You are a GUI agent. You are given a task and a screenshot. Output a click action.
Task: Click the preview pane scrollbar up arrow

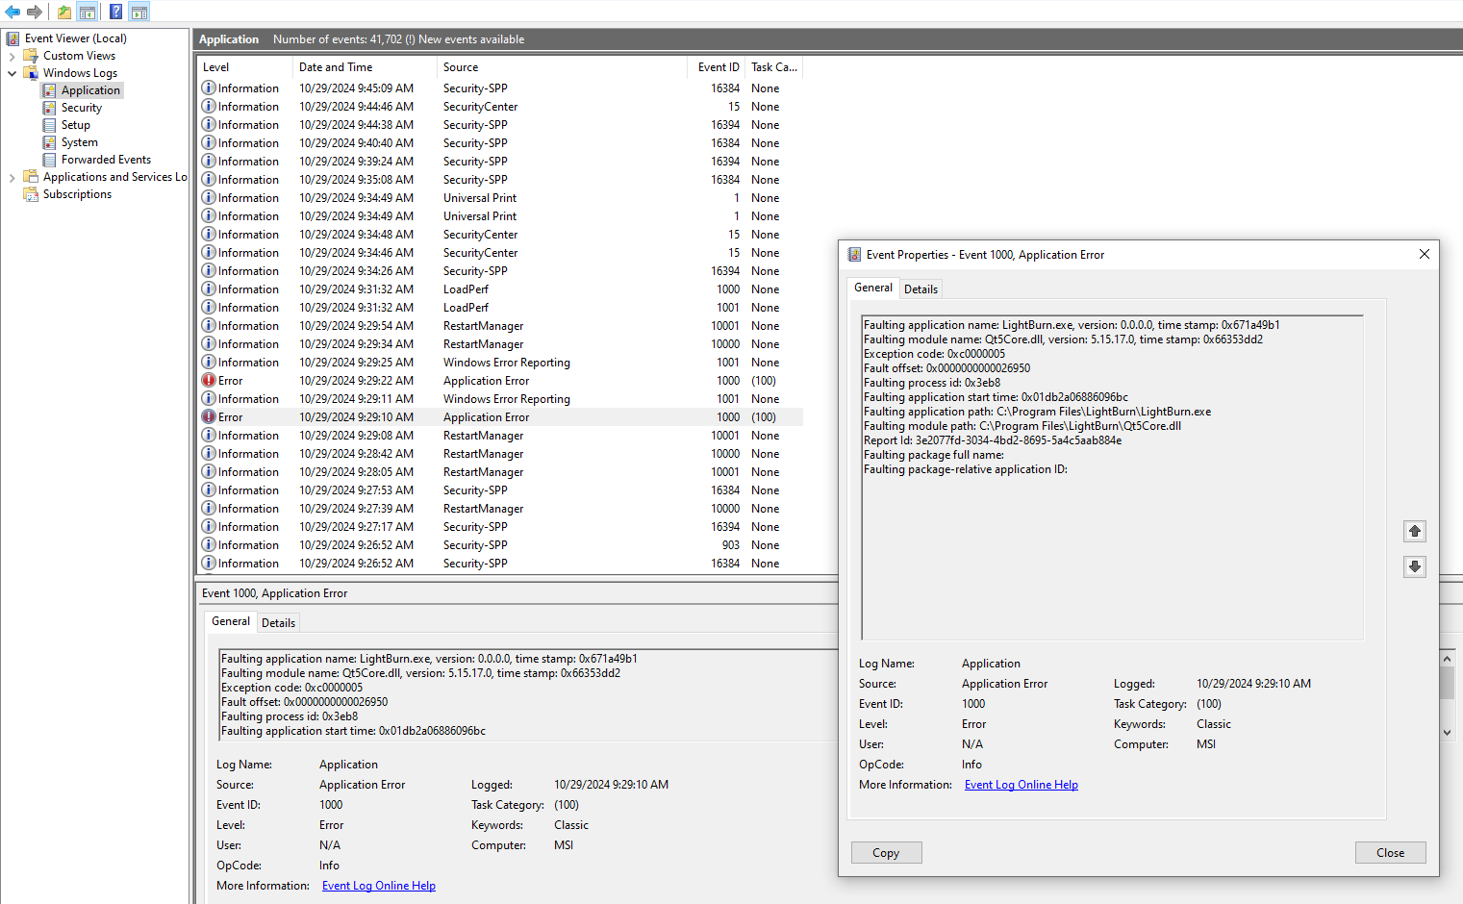[1447, 659]
